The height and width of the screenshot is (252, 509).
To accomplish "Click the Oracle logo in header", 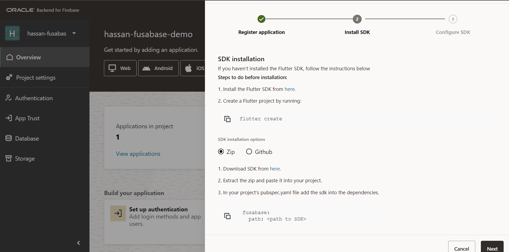I will click(x=20, y=10).
